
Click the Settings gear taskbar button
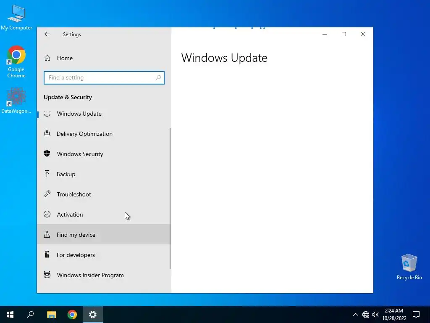(93, 315)
